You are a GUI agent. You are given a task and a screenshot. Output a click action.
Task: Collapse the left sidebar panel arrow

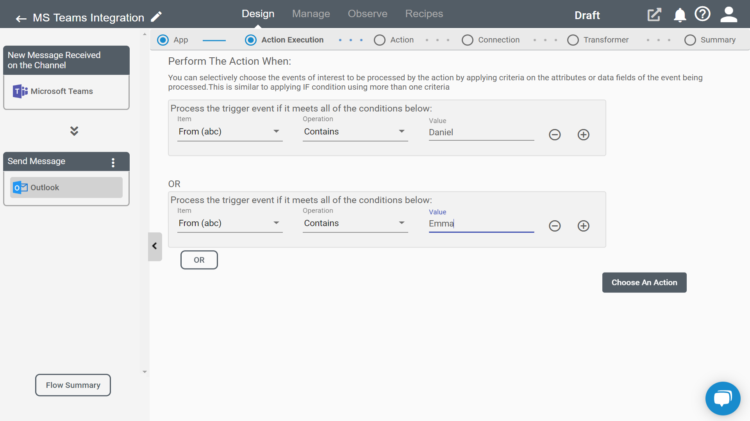point(155,246)
